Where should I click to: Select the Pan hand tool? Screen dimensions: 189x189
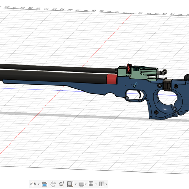point(53,184)
